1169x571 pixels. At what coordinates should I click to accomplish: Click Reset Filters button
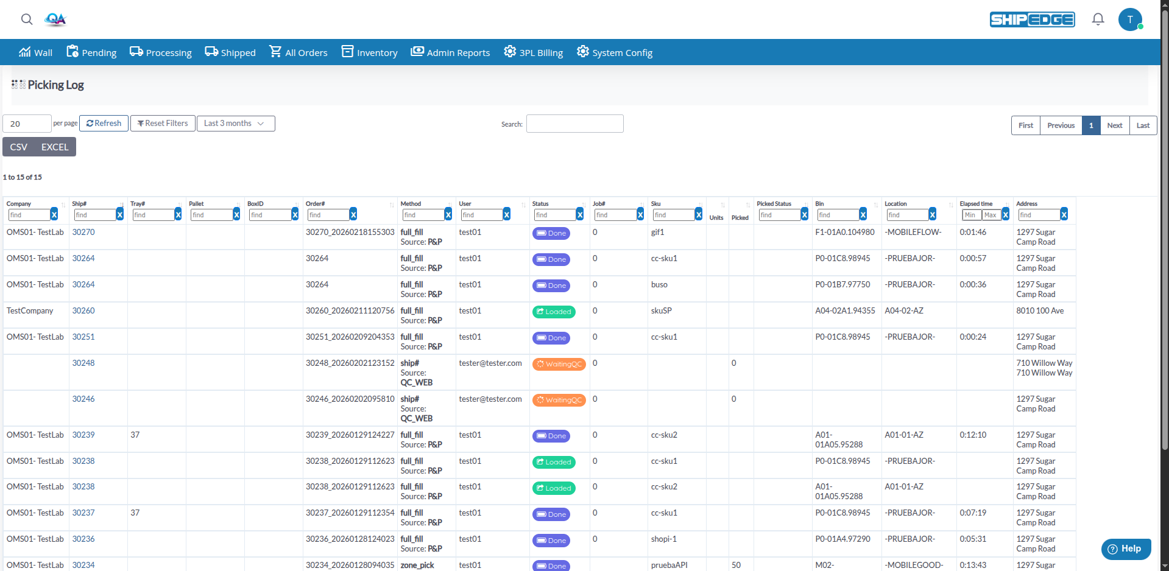click(x=163, y=124)
